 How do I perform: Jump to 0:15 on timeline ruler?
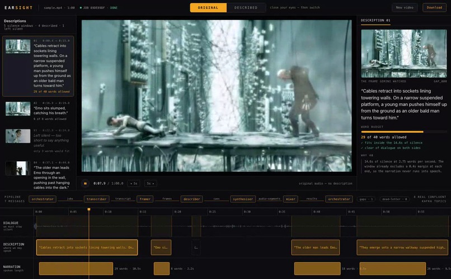point(143,211)
